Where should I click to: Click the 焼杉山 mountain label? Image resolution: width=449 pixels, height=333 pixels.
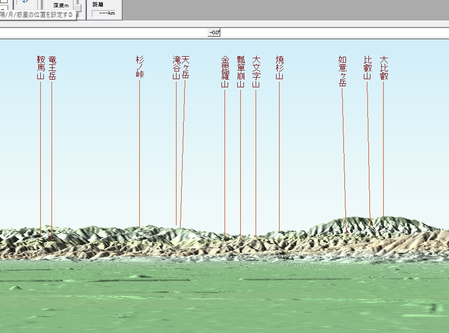pyautogui.click(x=279, y=68)
